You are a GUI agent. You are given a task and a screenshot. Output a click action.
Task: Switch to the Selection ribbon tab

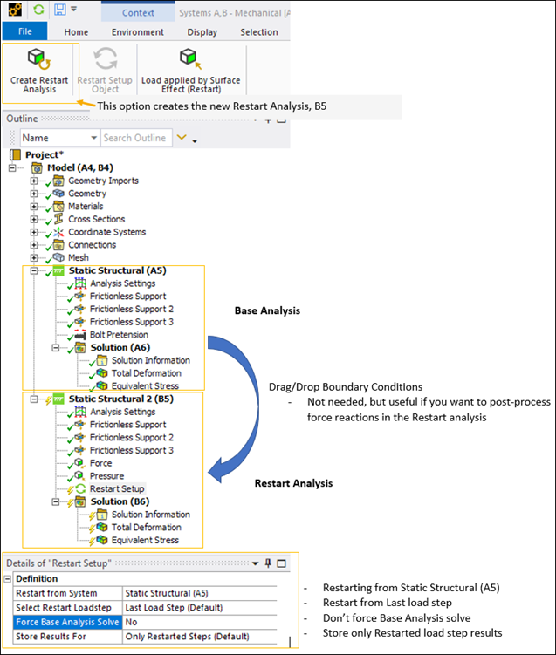pyautogui.click(x=258, y=32)
